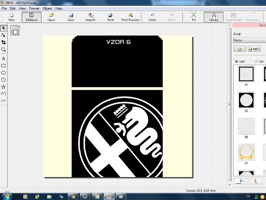Select the node edit tool

3,35
